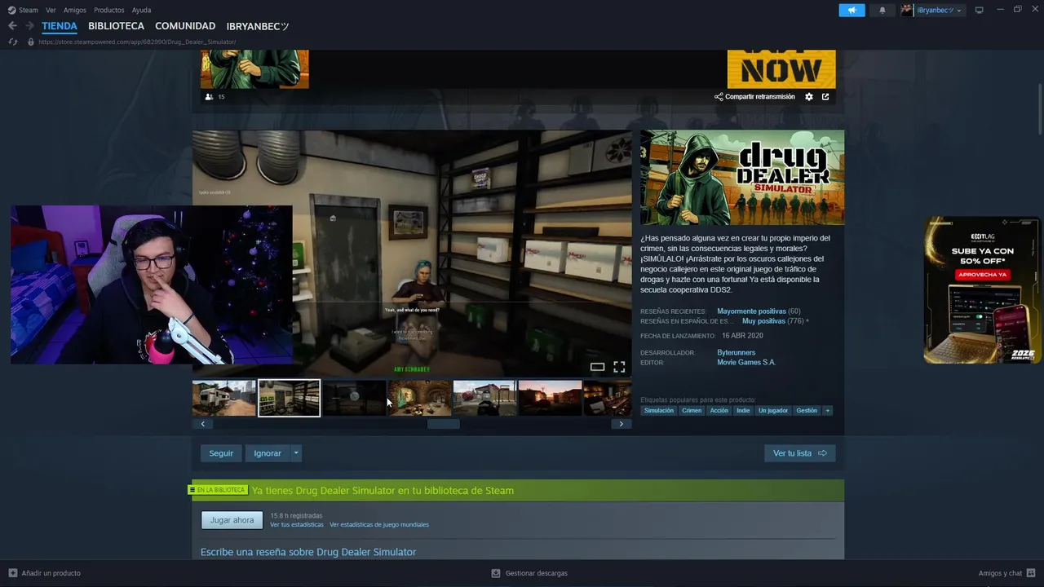The height and width of the screenshot is (587, 1044).
Task: Open the notifications bell
Action: (882, 10)
